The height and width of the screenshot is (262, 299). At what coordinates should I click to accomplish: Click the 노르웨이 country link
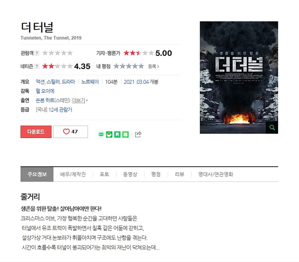[90, 82]
